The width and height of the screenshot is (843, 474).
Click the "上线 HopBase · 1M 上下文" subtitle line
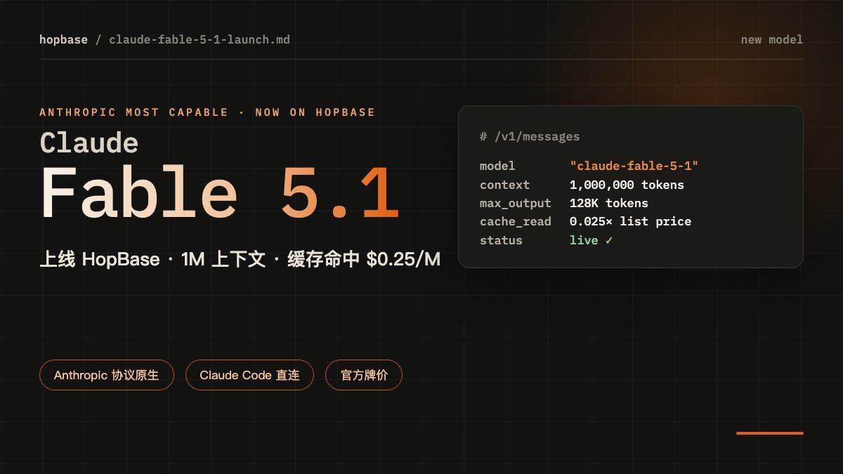(x=240, y=259)
